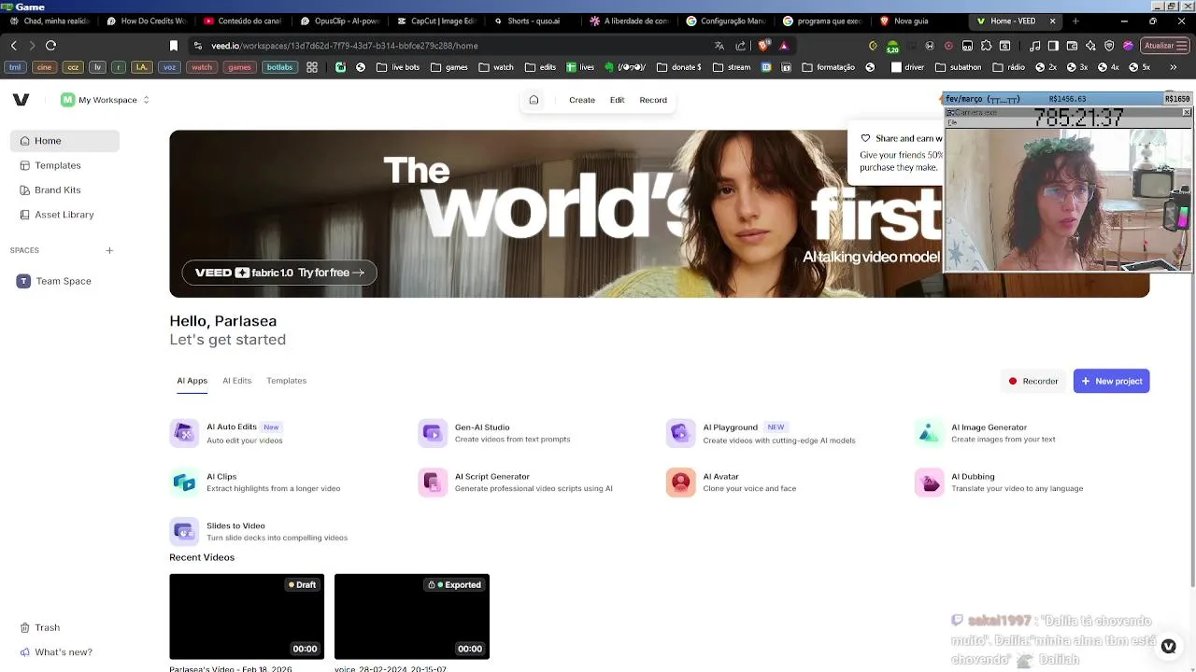Open the My Workspace switcher dropdown
This screenshot has height=672, width=1196.
pyautogui.click(x=105, y=100)
